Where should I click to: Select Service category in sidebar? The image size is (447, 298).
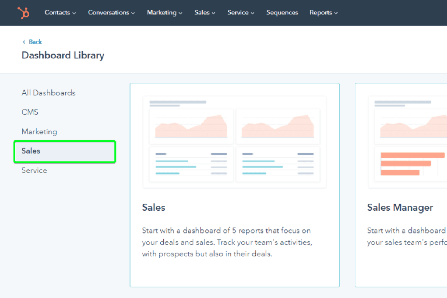point(34,170)
